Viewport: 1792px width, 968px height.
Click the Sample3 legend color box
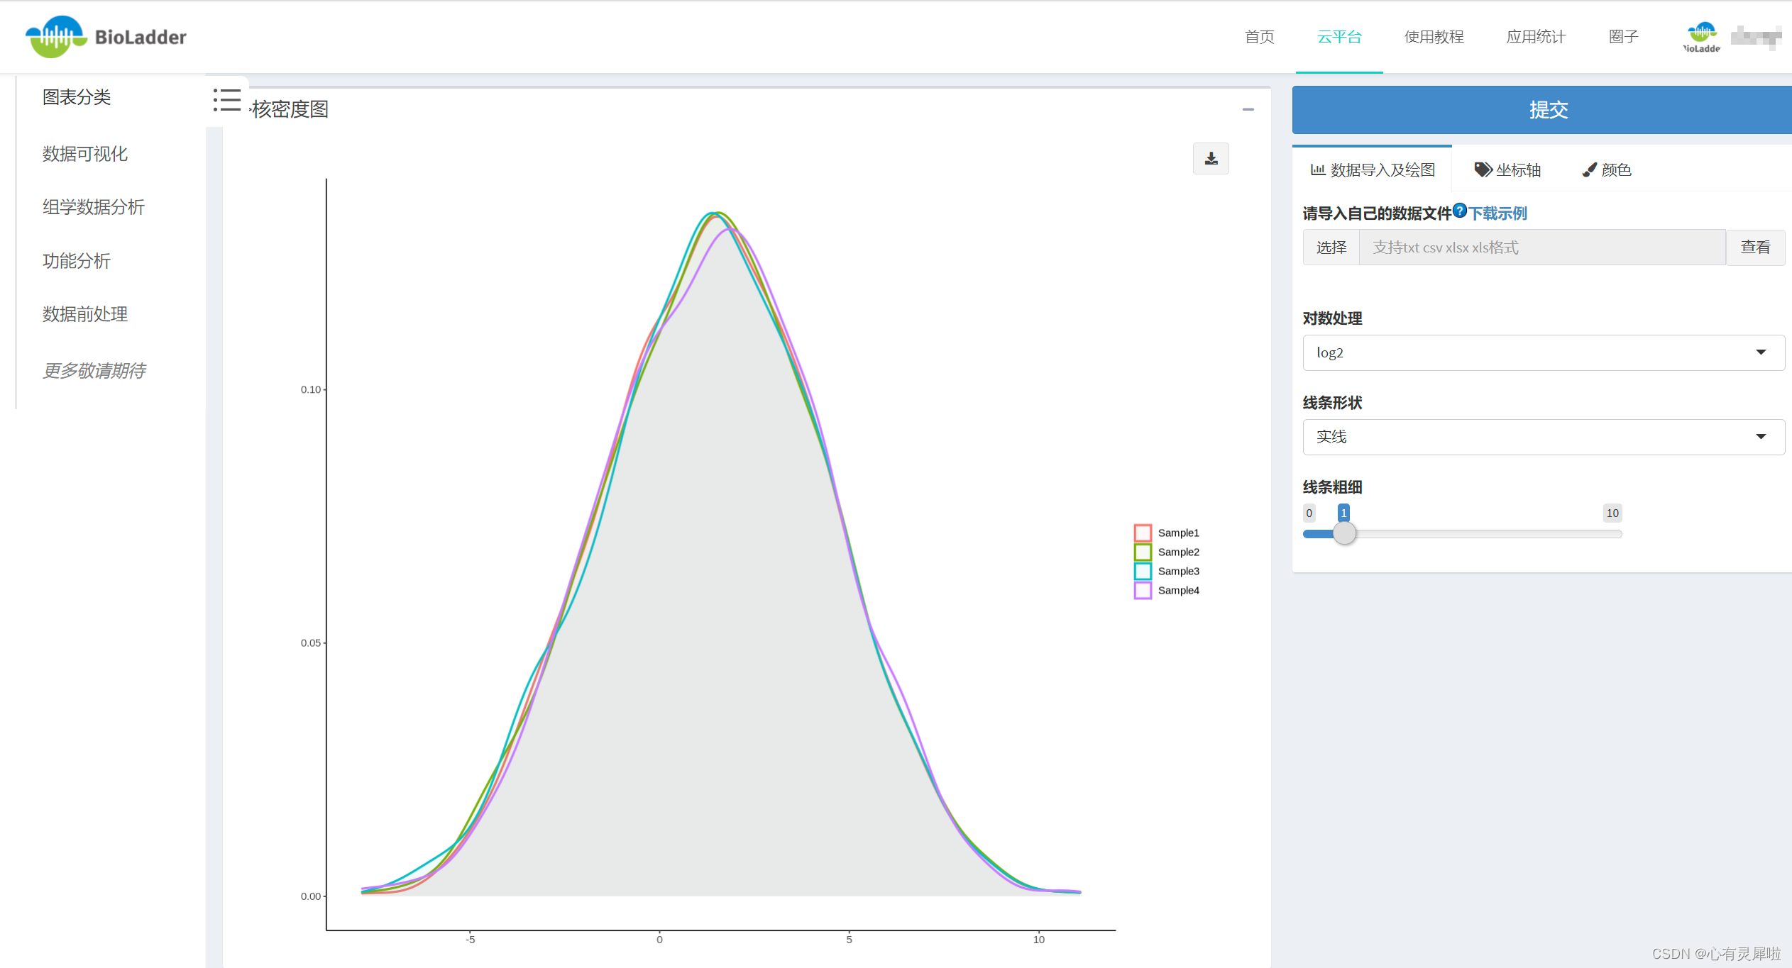click(1143, 571)
